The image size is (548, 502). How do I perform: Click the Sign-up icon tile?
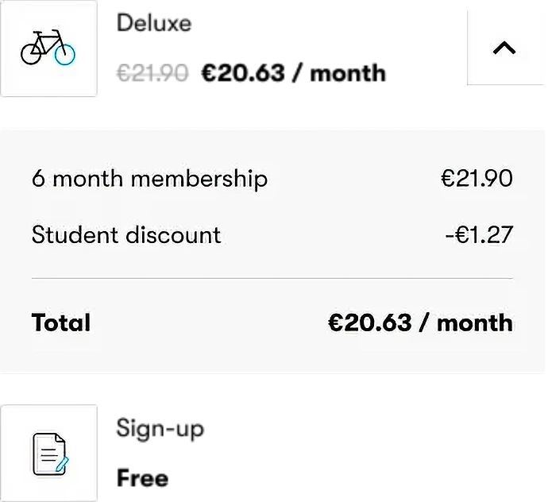(49, 454)
